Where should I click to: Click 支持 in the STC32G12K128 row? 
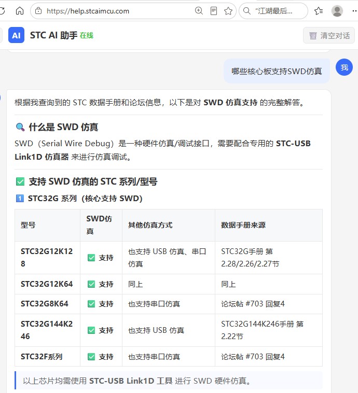click(101, 258)
